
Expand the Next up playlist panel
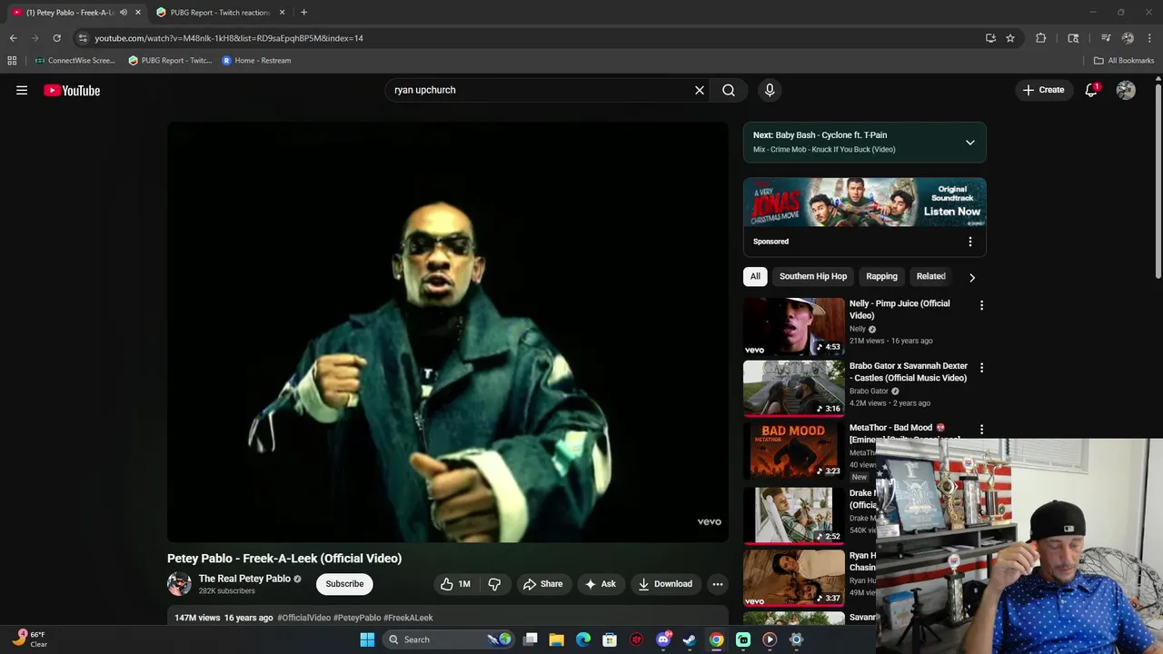(x=970, y=143)
